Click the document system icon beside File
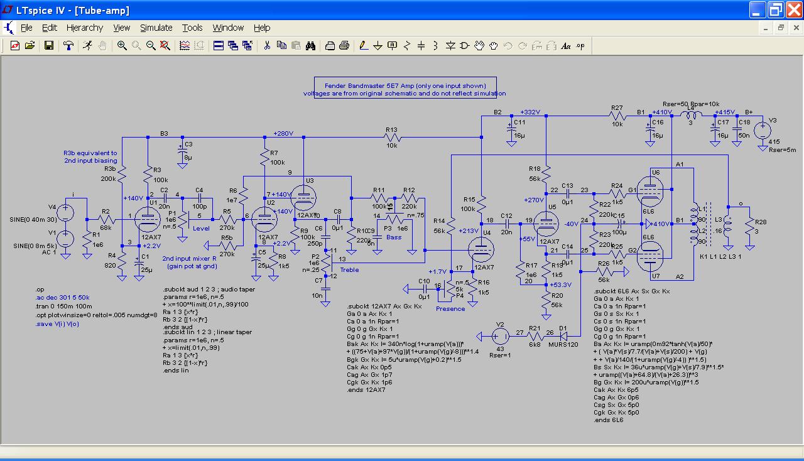Image resolution: width=804 pixels, height=461 pixels. pyautogui.click(x=9, y=28)
